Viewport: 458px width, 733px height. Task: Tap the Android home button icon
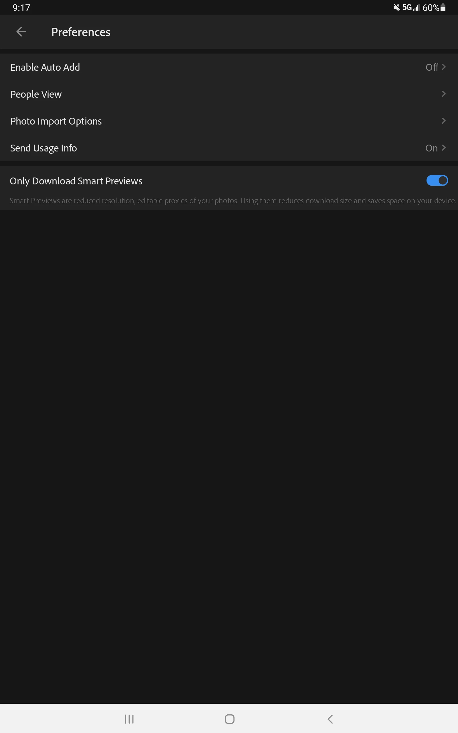click(230, 719)
